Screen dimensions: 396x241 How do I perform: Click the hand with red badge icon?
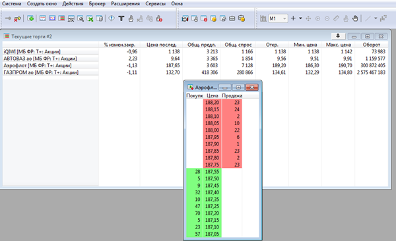(159, 18)
